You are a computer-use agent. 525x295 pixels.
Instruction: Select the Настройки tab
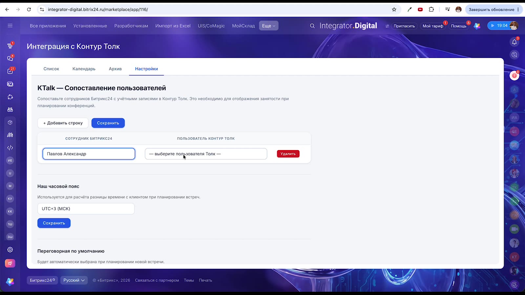[146, 69]
